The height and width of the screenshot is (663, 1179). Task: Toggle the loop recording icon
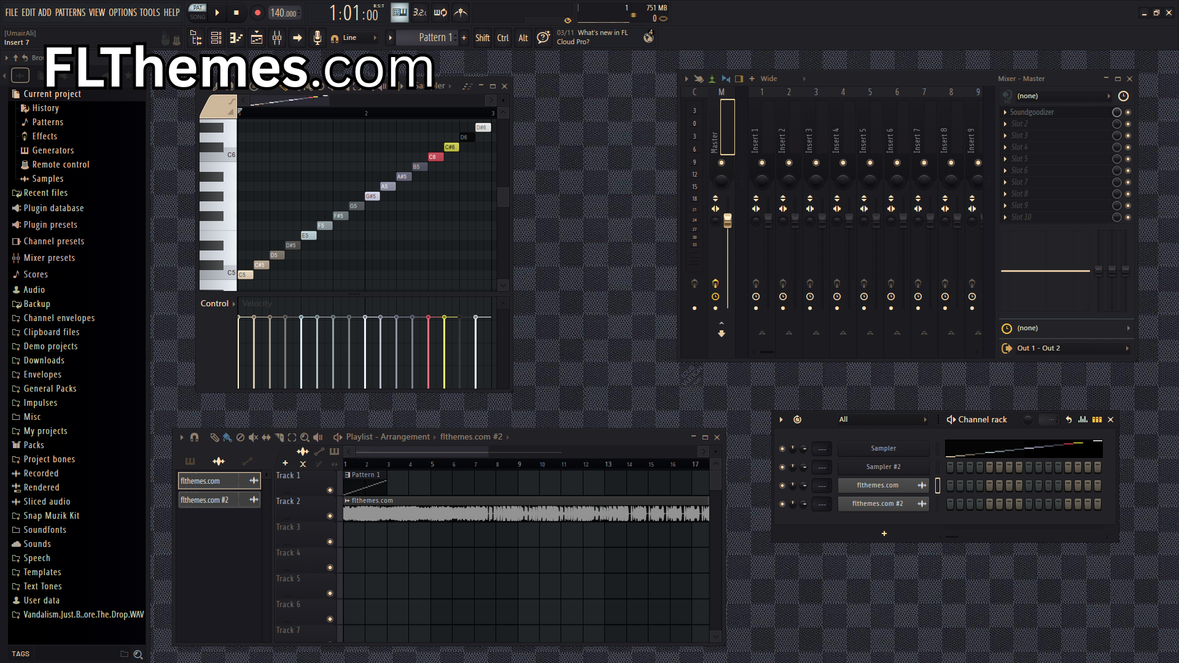pyautogui.click(x=440, y=12)
